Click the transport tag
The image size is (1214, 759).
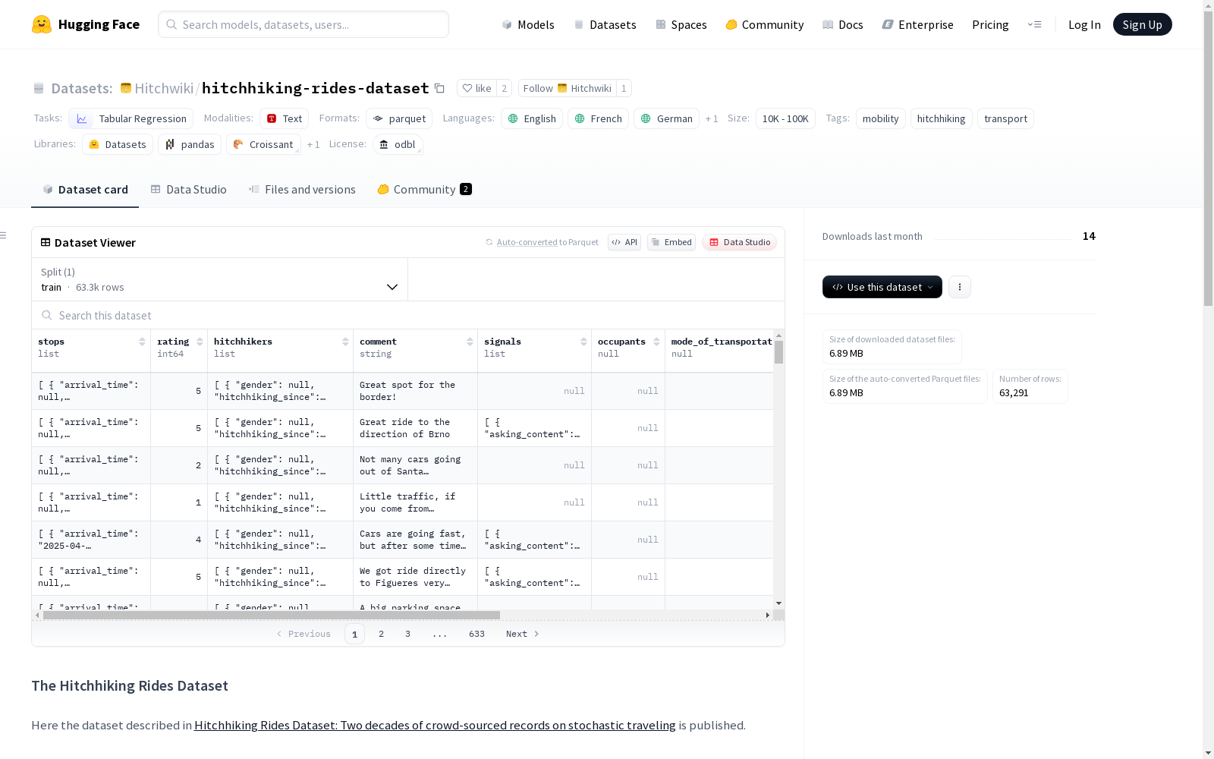click(x=1005, y=118)
